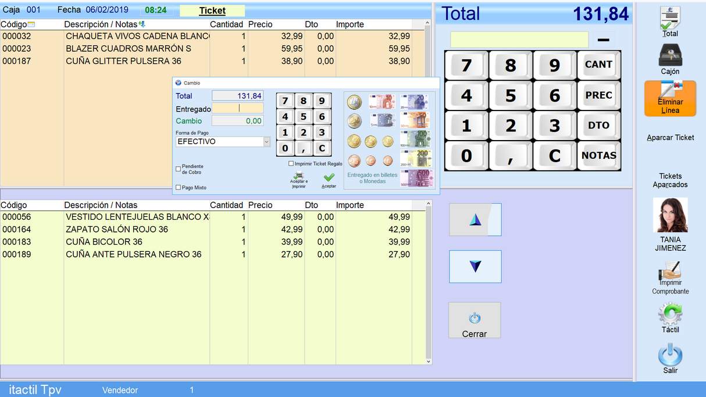Click the Entregado input field
The height and width of the screenshot is (397, 706).
pyautogui.click(x=237, y=108)
